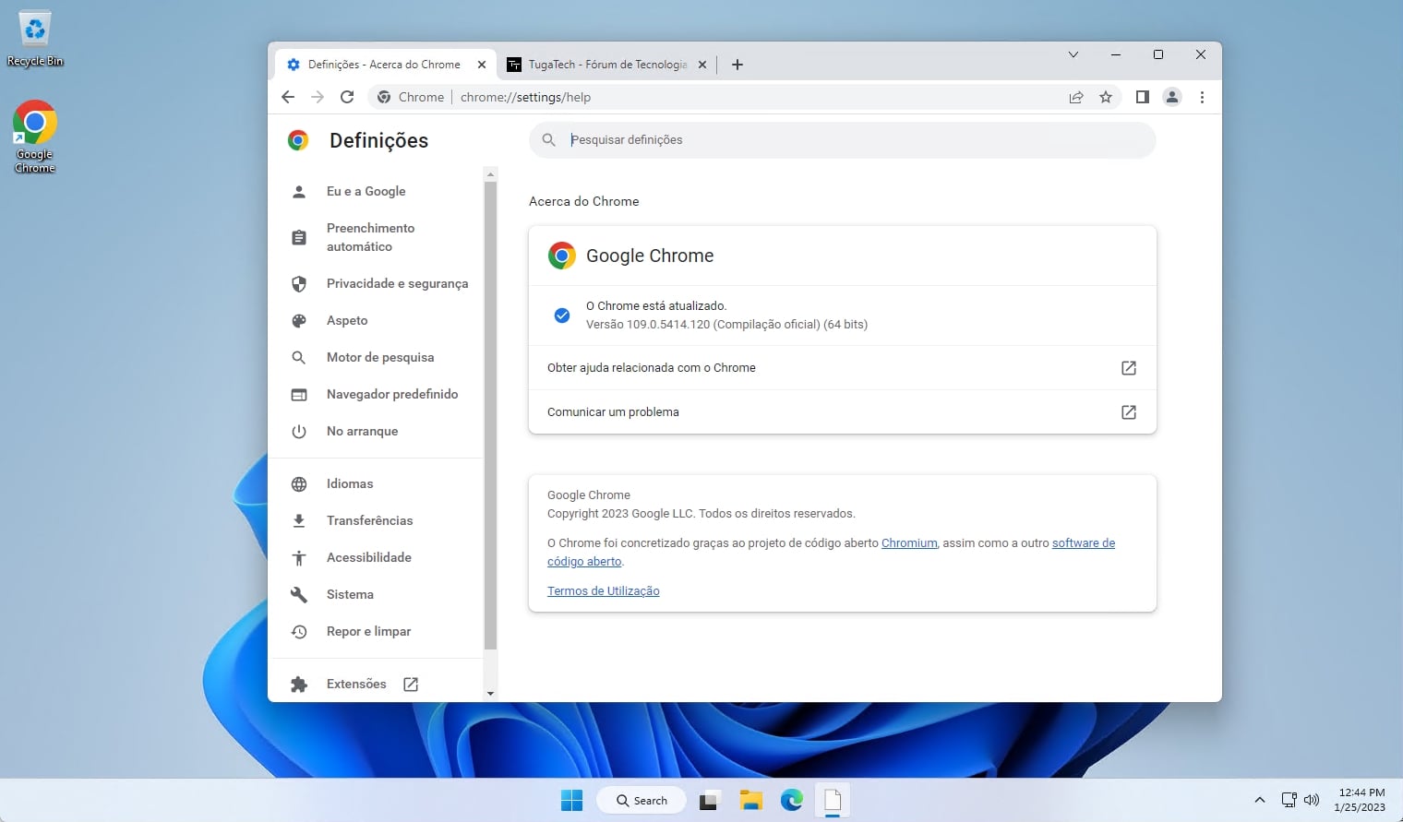Open a new tab with the plus button

tap(737, 65)
